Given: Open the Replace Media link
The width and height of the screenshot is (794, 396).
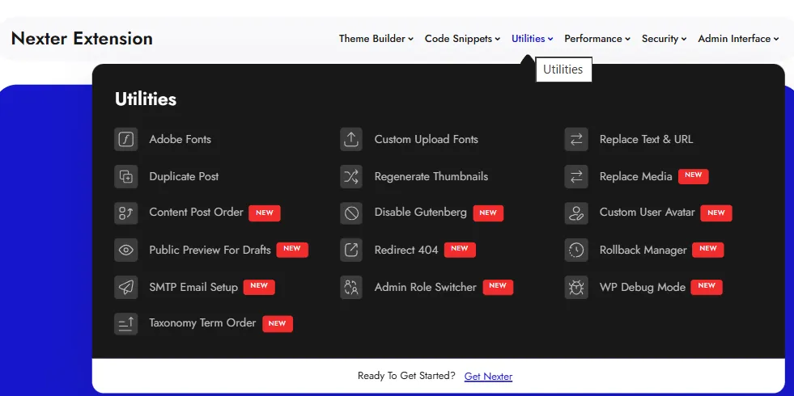Looking at the screenshot, I should point(635,176).
